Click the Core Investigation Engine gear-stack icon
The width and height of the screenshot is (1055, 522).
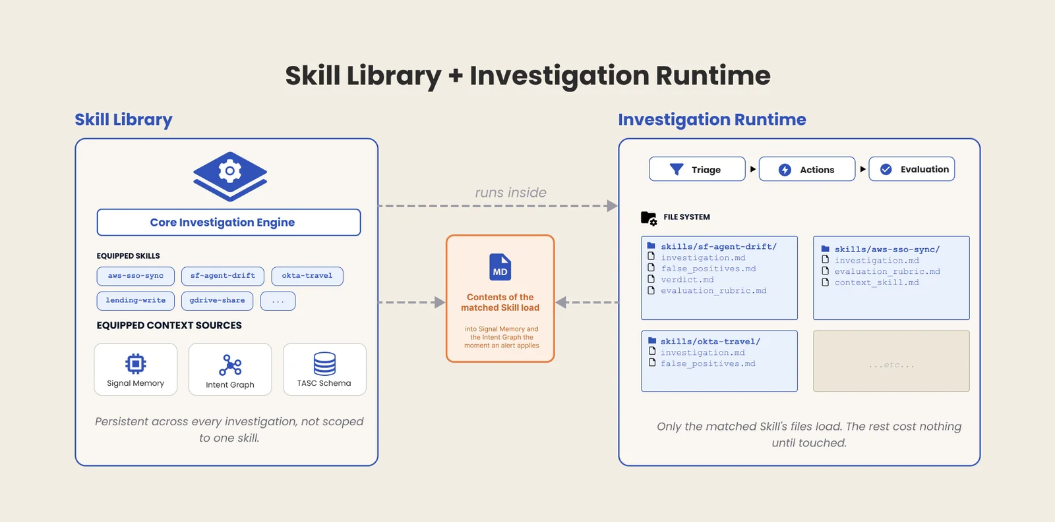[x=230, y=176]
